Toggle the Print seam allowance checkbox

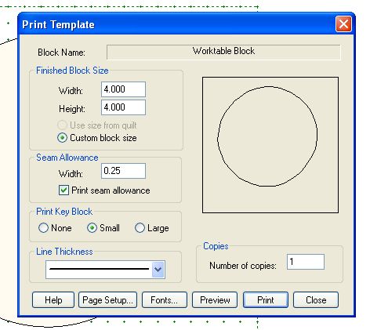[x=63, y=190]
